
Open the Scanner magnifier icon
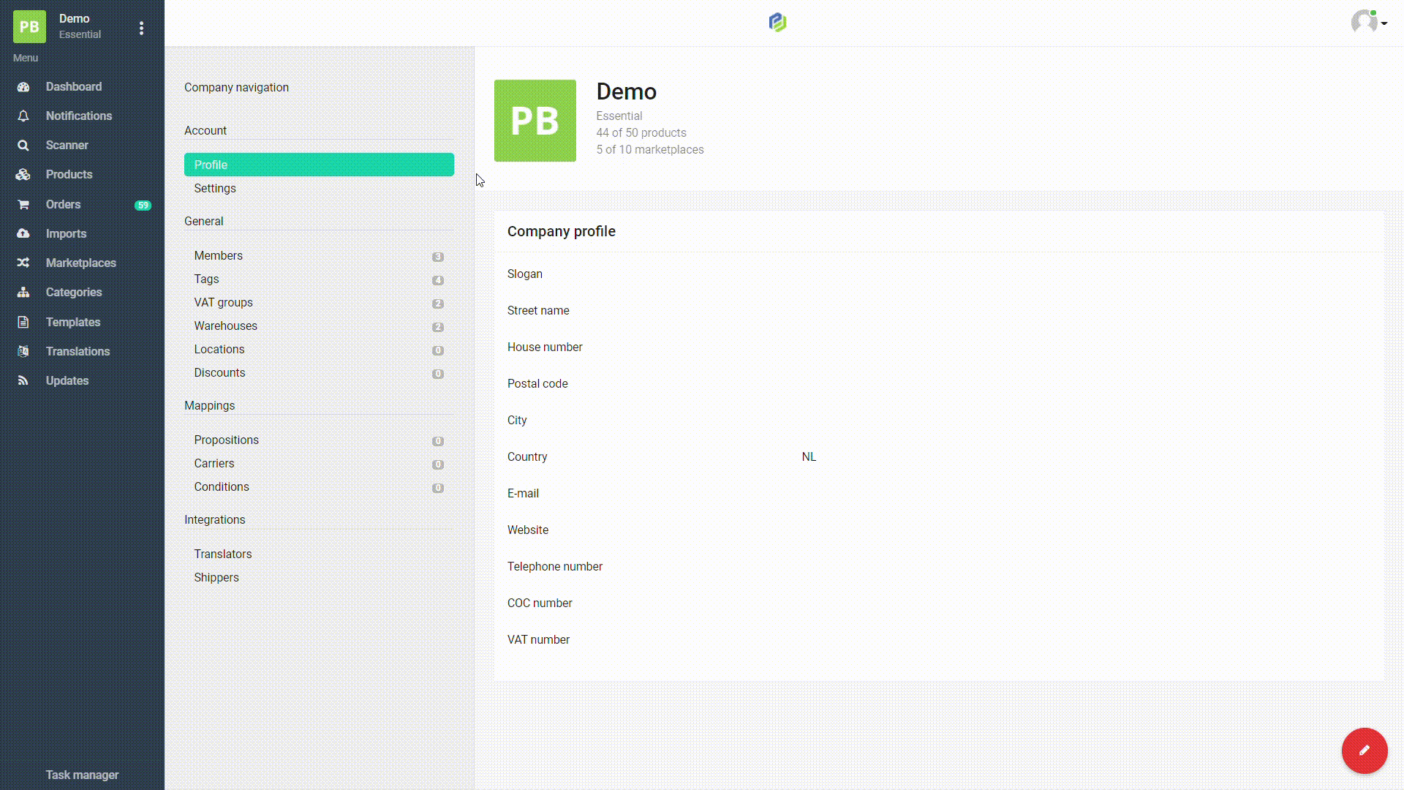23,145
